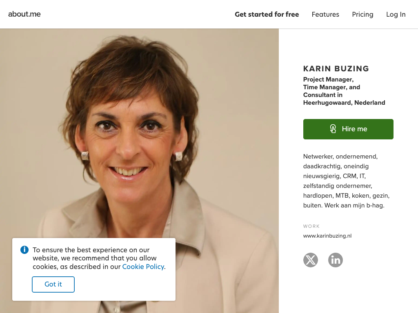418x313 pixels.
Task: Open the Cookie Policy link
Action: coord(143,267)
